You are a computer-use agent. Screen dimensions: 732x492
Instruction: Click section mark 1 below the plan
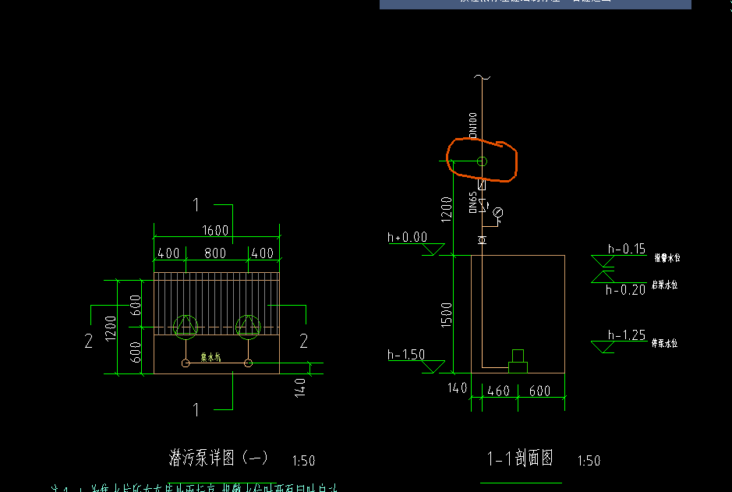click(x=196, y=410)
